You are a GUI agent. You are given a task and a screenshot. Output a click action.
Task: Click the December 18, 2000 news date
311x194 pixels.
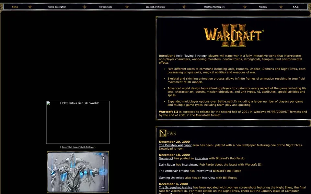(174, 155)
